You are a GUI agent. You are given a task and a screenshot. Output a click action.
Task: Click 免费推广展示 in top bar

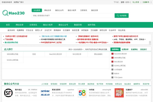point(19,2)
